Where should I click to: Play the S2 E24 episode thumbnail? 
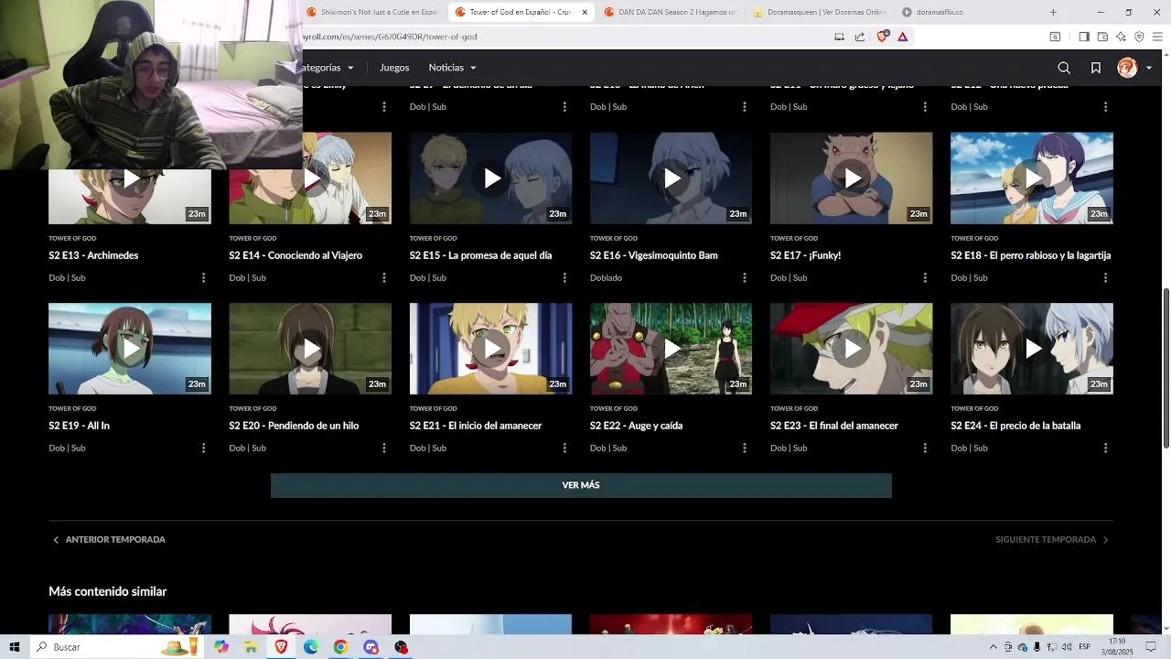coord(1032,349)
